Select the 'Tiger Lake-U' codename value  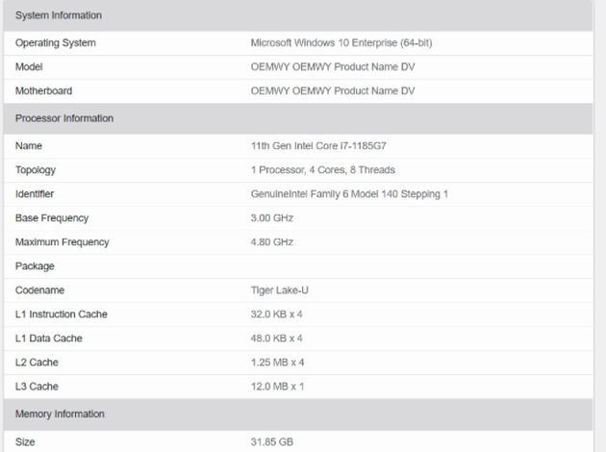[279, 290]
